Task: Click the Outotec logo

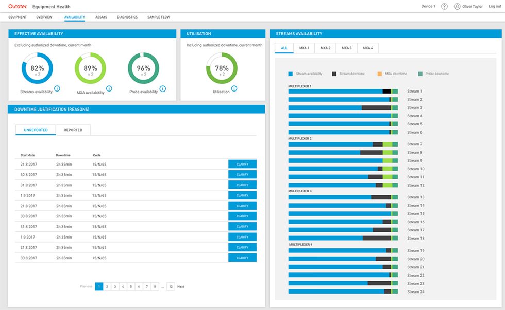Action: tap(18, 6)
